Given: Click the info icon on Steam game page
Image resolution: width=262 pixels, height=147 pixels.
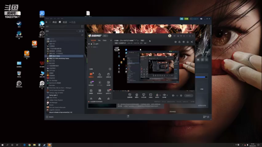Looking at the screenshot, I should [202, 60].
